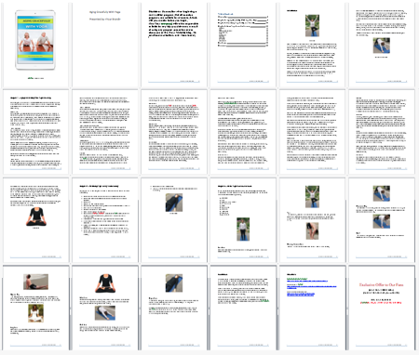Click the forward bend photo below the tree pose
The height and width of the screenshot is (355, 419).
[312, 230]
